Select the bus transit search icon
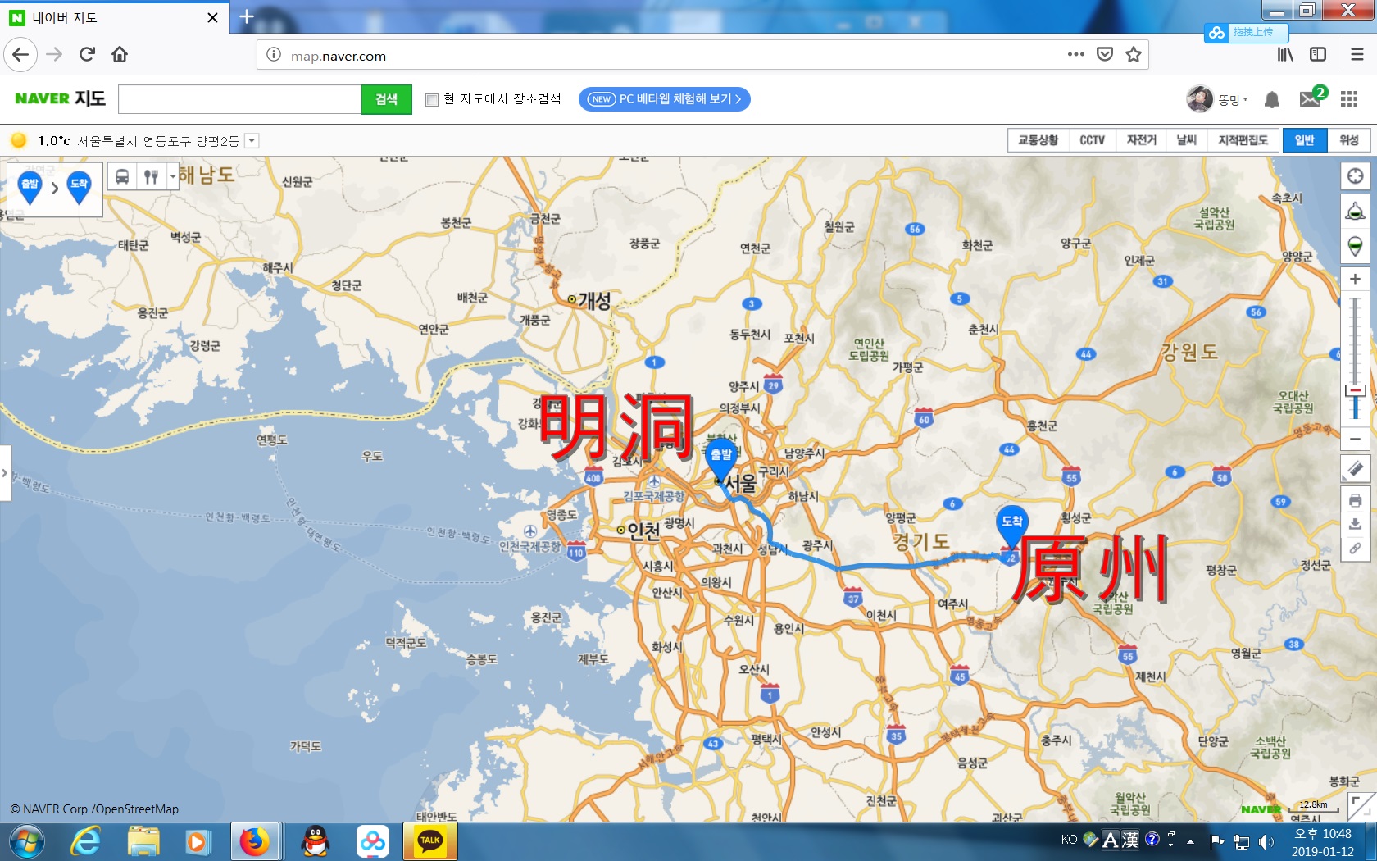Screen dimensions: 1377x861 pyautogui.click(x=123, y=175)
